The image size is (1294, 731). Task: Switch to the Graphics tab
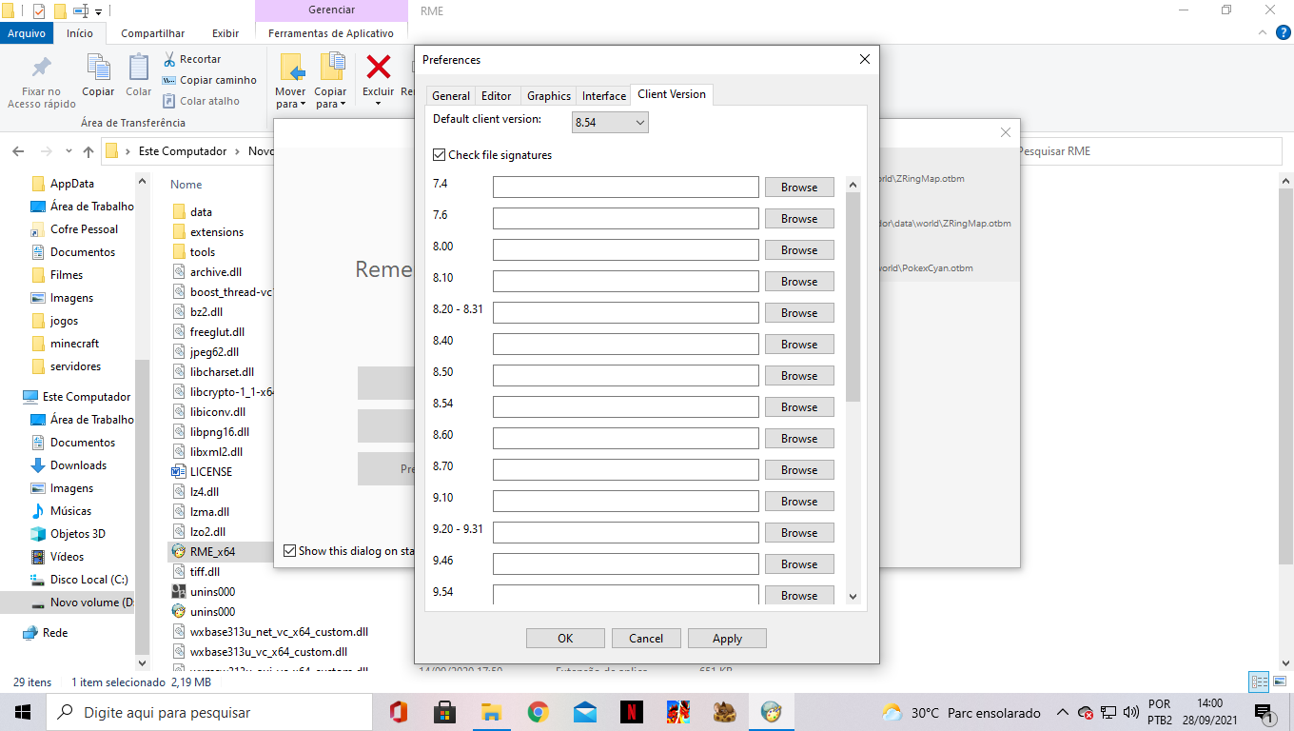tap(549, 95)
